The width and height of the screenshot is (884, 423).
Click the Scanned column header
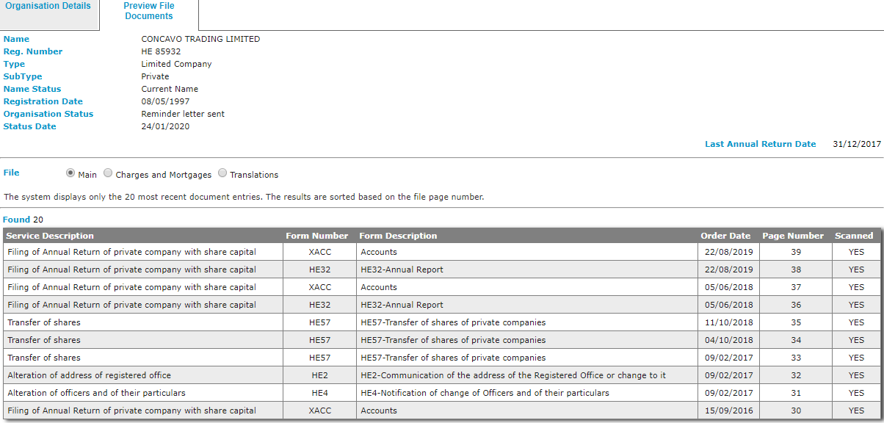click(x=854, y=236)
